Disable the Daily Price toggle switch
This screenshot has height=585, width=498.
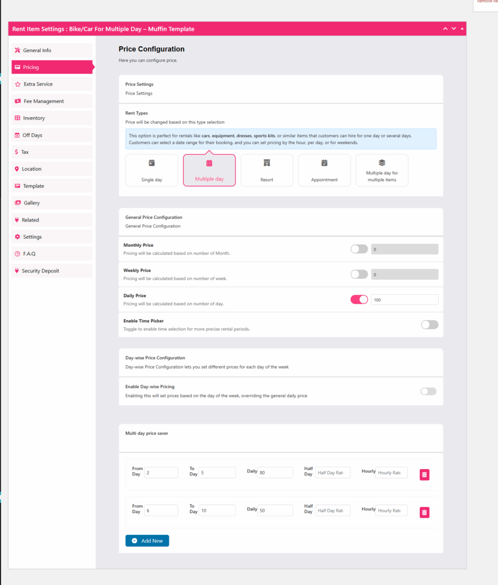point(359,299)
